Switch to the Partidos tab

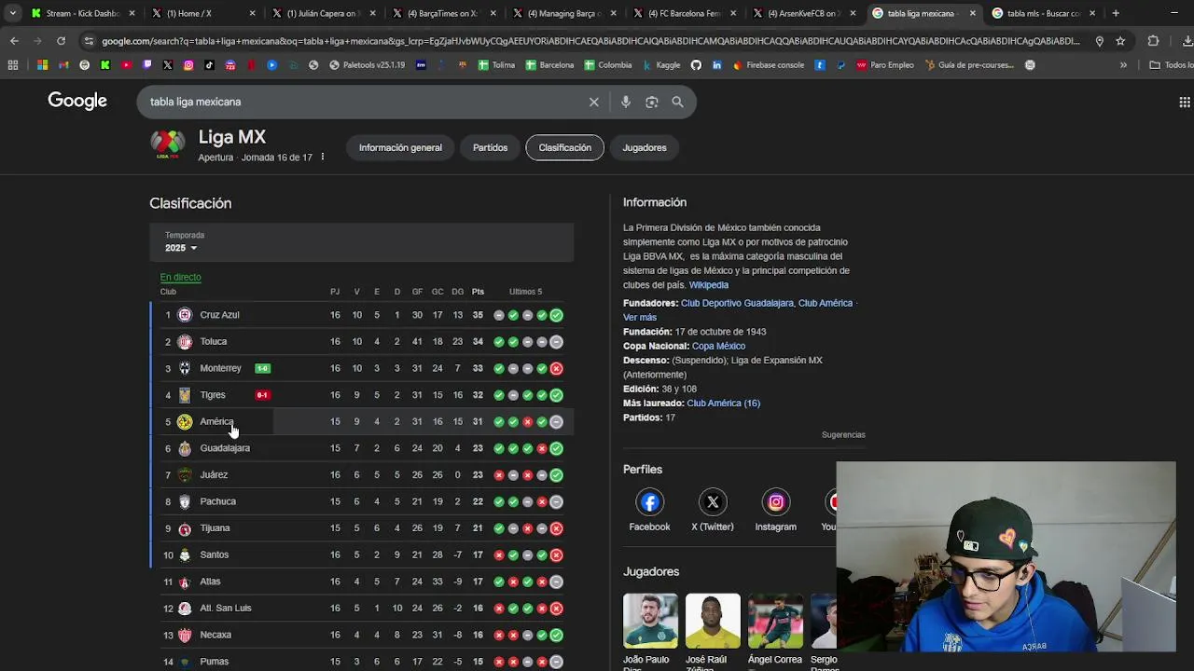pos(490,147)
